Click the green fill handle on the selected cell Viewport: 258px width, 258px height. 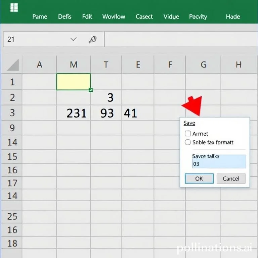pyautogui.click(x=90, y=90)
